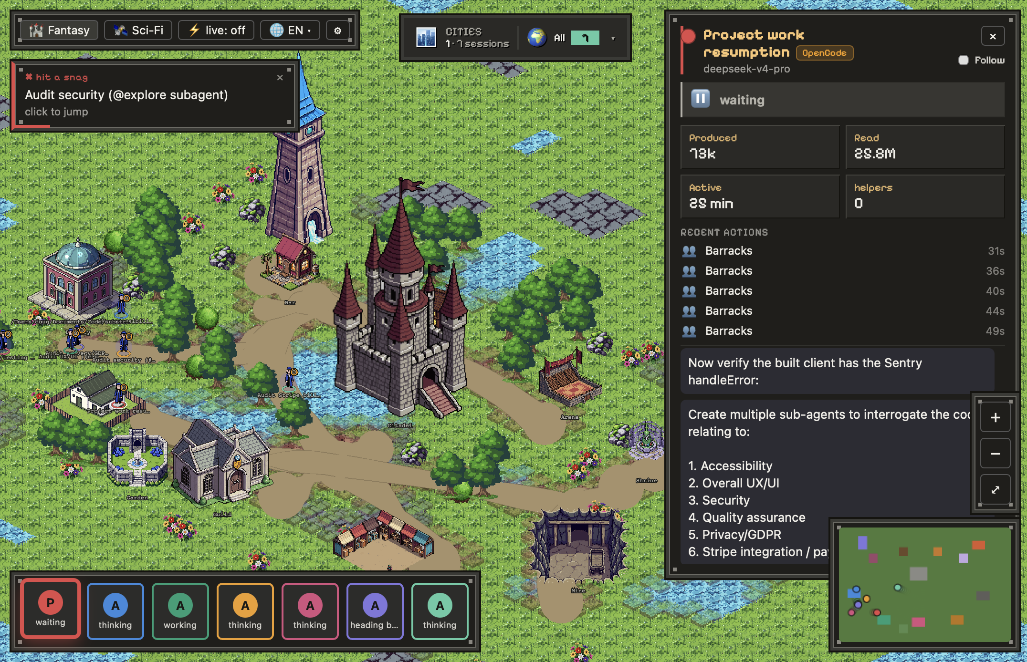The image size is (1027, 662).
Task: Click the helpers 0 stat card
Action: tap(925, 197)
